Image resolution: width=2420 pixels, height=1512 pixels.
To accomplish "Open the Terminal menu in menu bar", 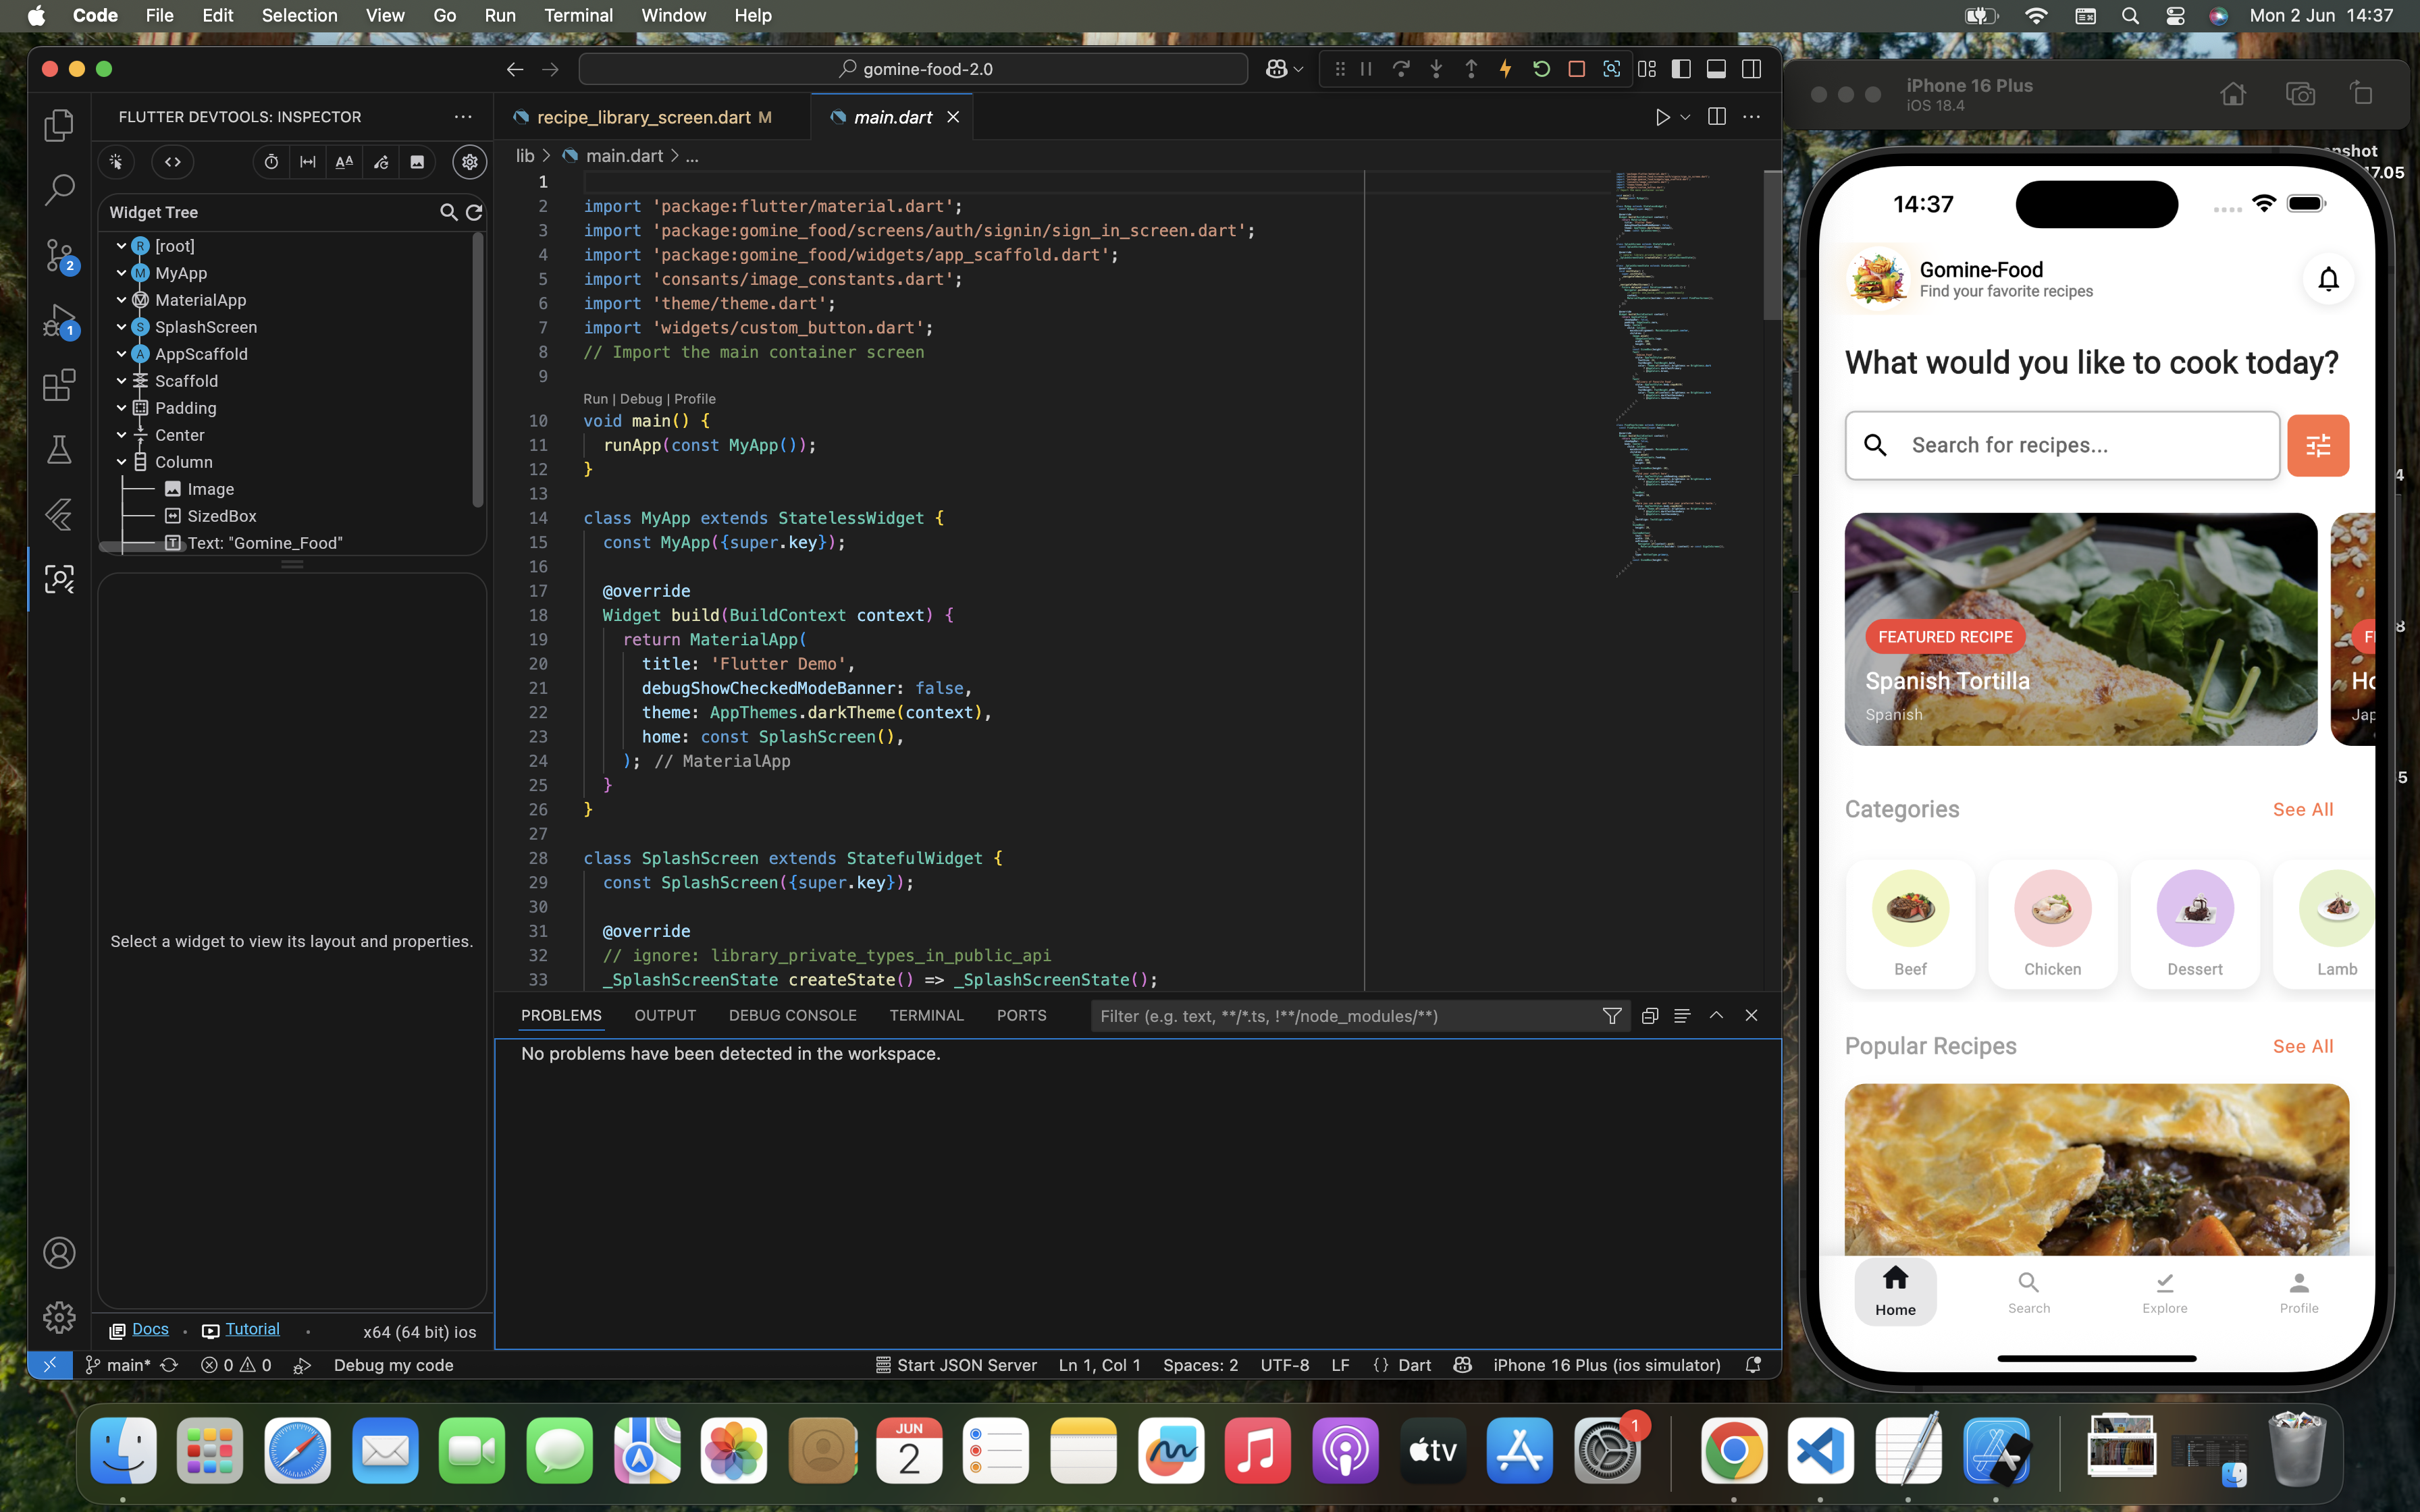I will pyautogui.click(x=578, y=15).
